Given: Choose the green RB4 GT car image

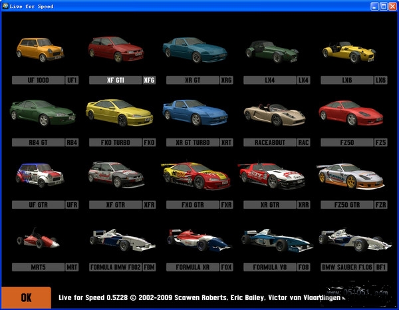Looking at the screenshot, I should [43, 113].
